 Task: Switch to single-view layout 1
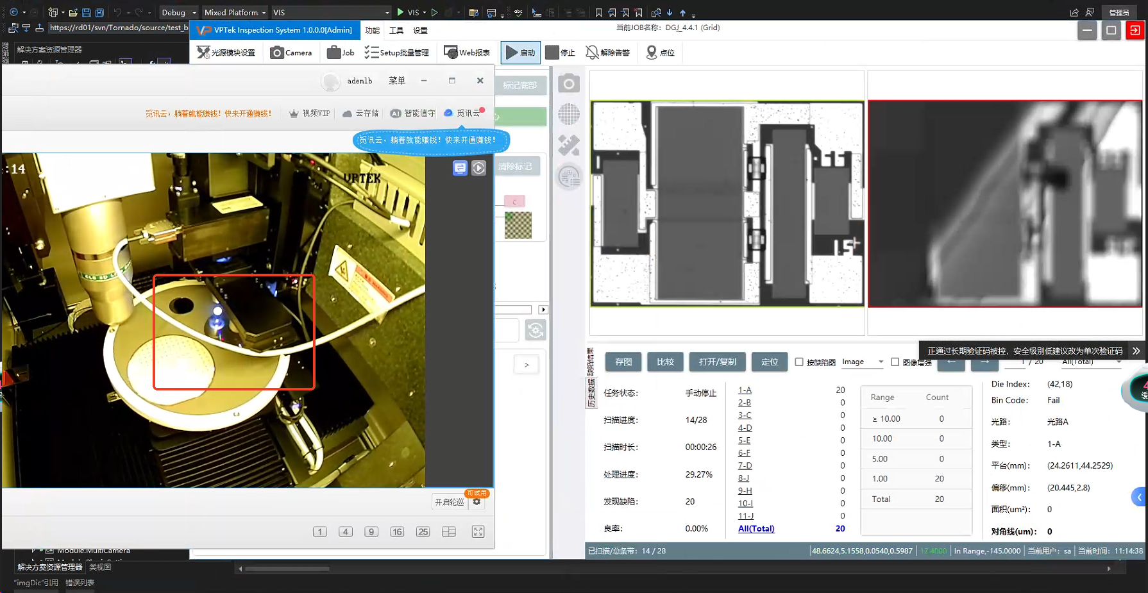(x=320, y=531)
